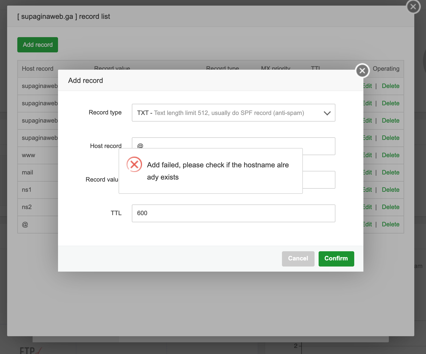The height and width of the screenshot is (354, 426).
Task: Delete the mail host record
Action: click(x=390, y=172)
